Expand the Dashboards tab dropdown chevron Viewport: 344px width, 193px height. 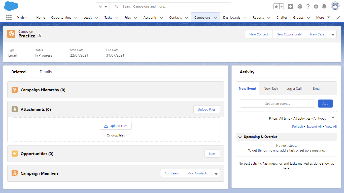tap(245, 18)
